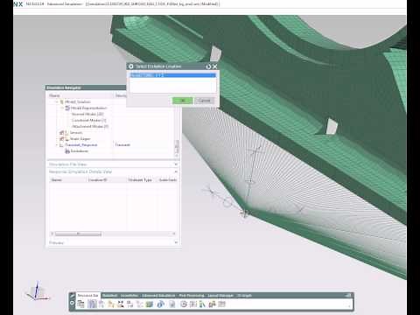Select the Transient_Response event node

click(x=81, y=145)
